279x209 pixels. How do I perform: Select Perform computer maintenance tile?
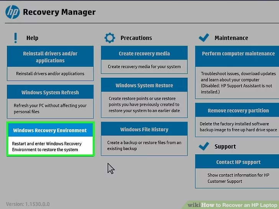click(237, 72)
